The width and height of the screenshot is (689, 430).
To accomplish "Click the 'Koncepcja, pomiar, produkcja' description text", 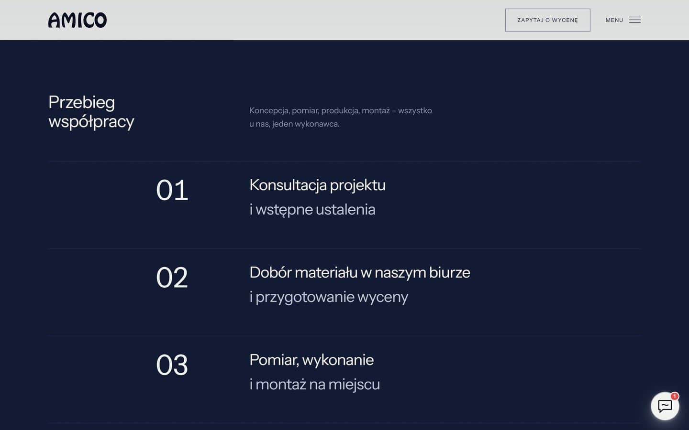I will coord(341,117).
